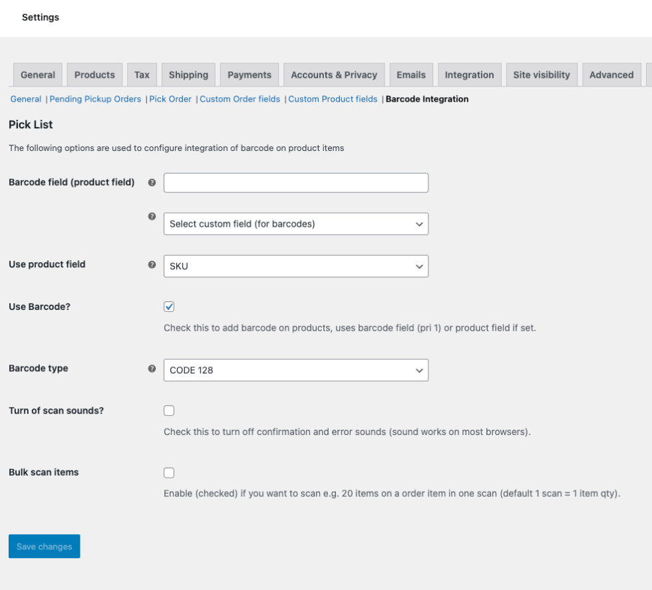This screenshot has width=652, height=590.
Task: Go to the Integration tab
Action: 469,75
